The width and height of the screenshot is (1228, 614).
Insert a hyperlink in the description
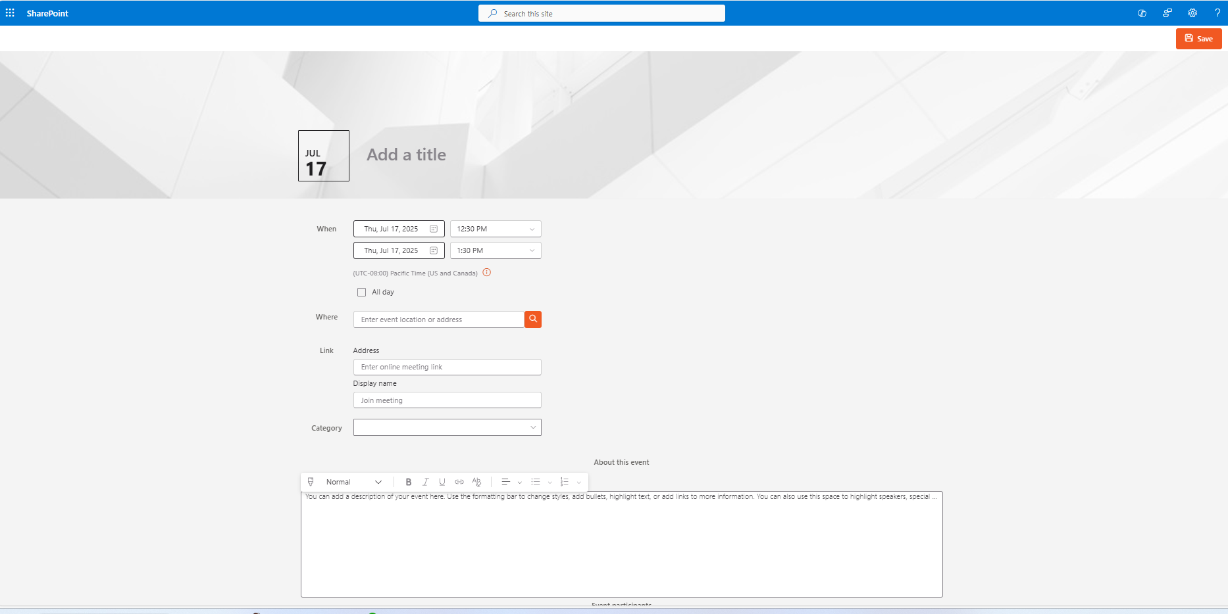tap(459, 482)
